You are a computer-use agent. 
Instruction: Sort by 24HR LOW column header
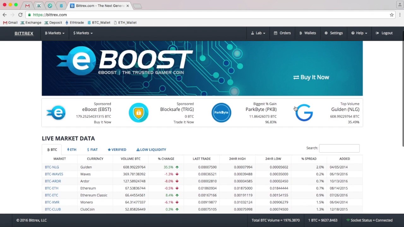click(273, 159)
